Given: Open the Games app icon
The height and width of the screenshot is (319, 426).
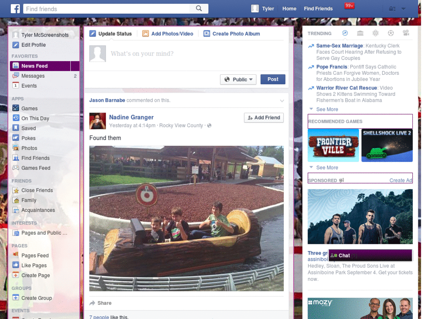Looking at the screenshot, I should point(16,108).
